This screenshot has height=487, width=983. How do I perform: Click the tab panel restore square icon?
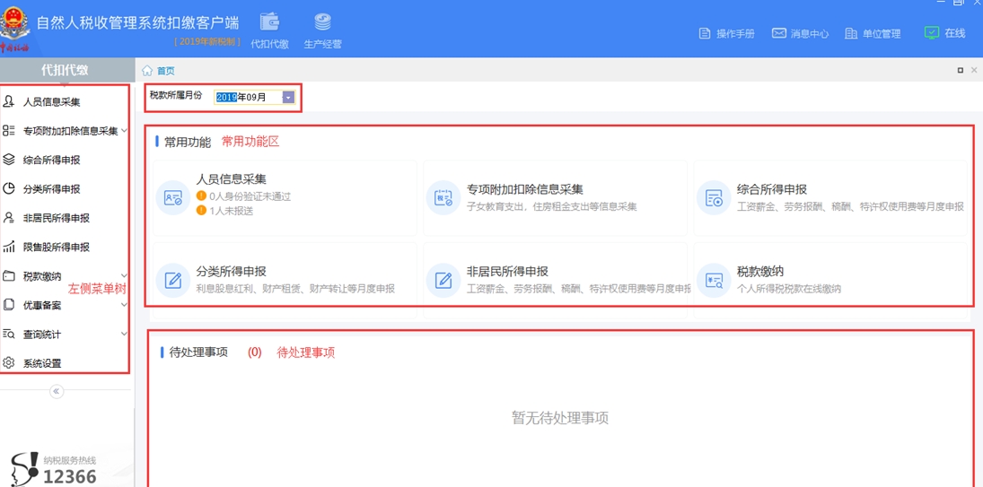click(x=961, y=70)
